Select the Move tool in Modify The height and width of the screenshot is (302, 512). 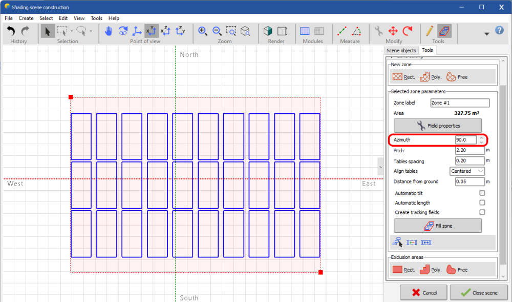click(393, 31)
